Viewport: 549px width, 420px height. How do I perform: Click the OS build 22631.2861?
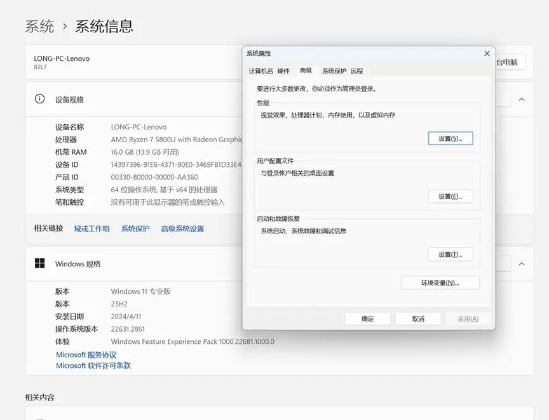click(128, 329)
